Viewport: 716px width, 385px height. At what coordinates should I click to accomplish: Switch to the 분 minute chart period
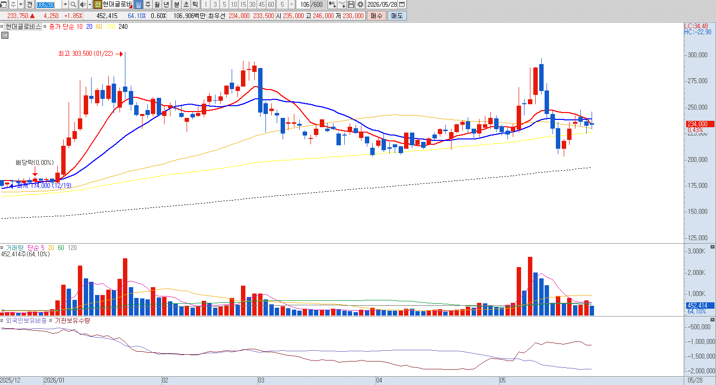click(x=176, y=4)
